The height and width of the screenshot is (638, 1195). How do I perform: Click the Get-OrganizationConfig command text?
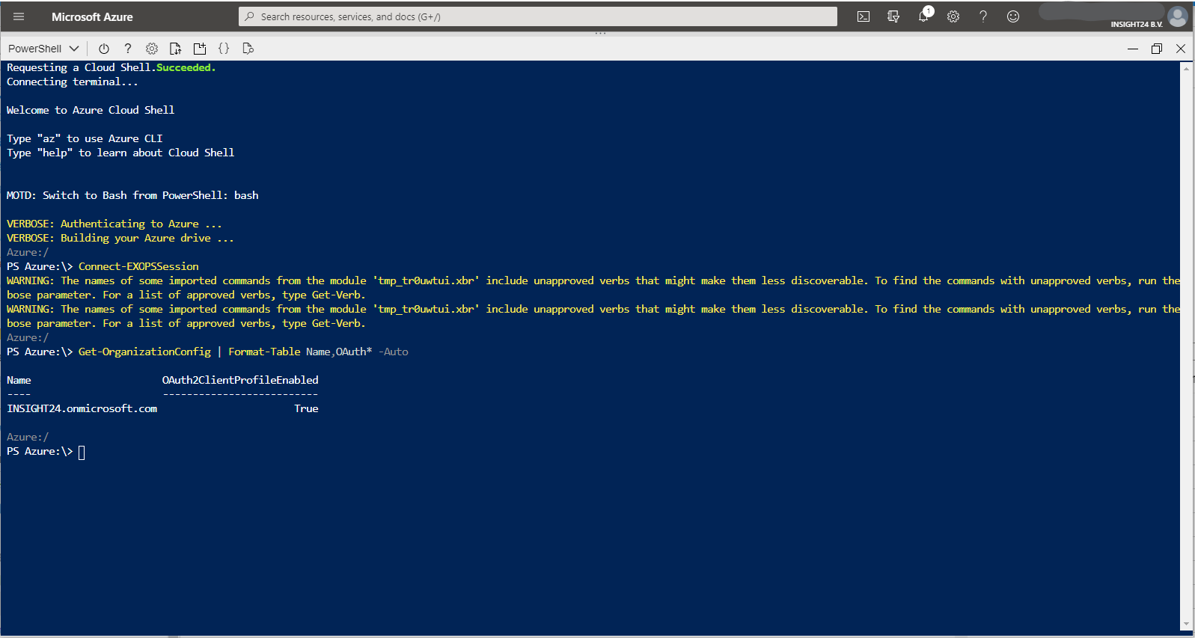[x=144, y=352]
